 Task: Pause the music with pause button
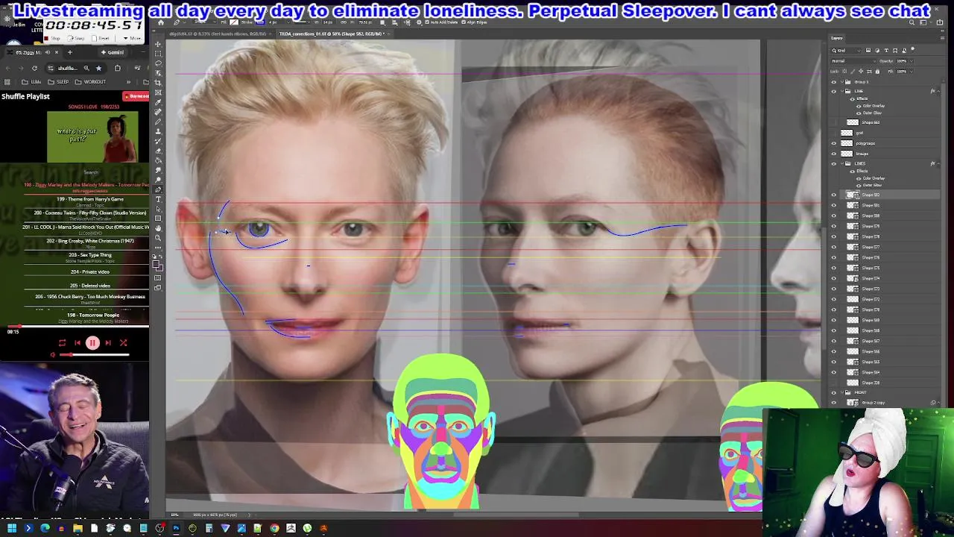[92, 343]
